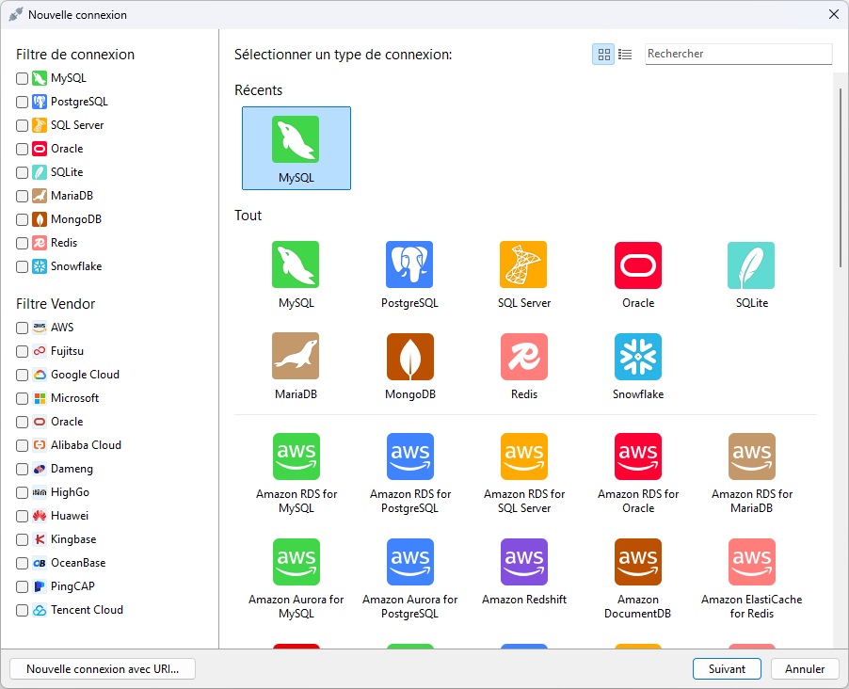Screen dimensions: 849x689
Task: Select the Redis connection icon in grid
Action: pos(524,357)
